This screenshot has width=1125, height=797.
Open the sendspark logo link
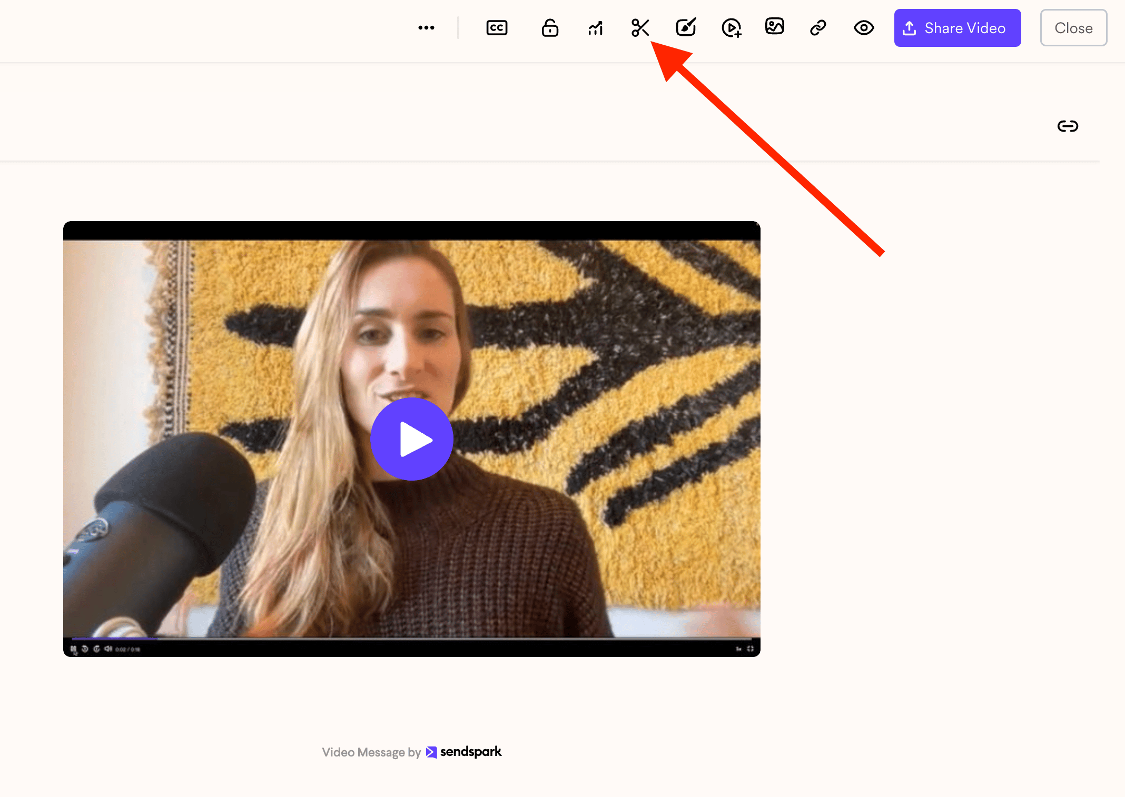(x=463, y=752)
